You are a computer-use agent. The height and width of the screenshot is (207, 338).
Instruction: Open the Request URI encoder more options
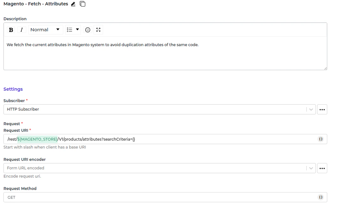click(x=322, y=168)
